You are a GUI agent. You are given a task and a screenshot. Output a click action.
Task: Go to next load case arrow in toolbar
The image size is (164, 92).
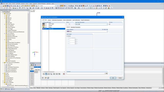click(x=59, y=6)
